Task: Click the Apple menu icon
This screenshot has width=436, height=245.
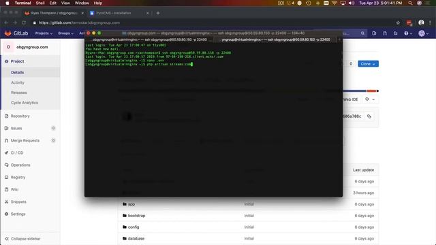Action: click(x=7, y=3)
